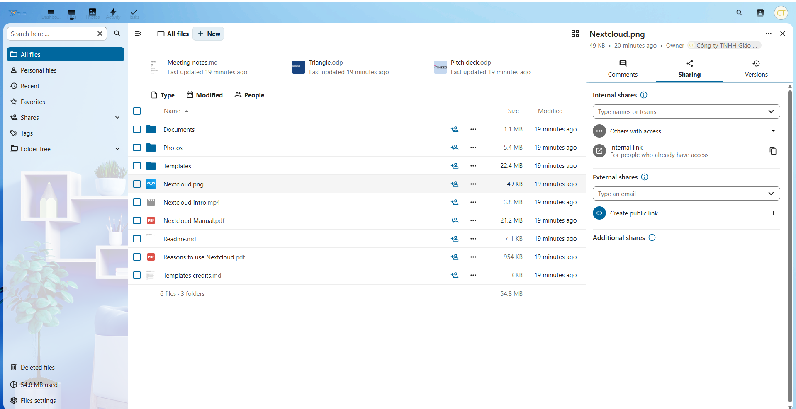Click plus icon to create public link
This screenshot has height=409, width=796.
[x=773, y=213]
